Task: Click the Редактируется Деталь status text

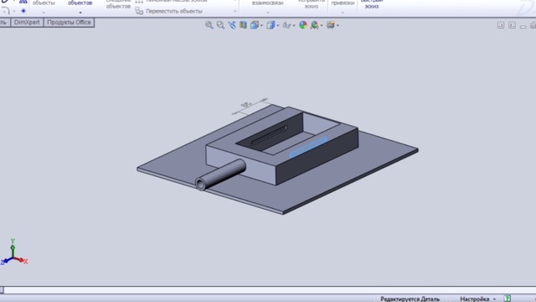Action: [x=410, y=299]
